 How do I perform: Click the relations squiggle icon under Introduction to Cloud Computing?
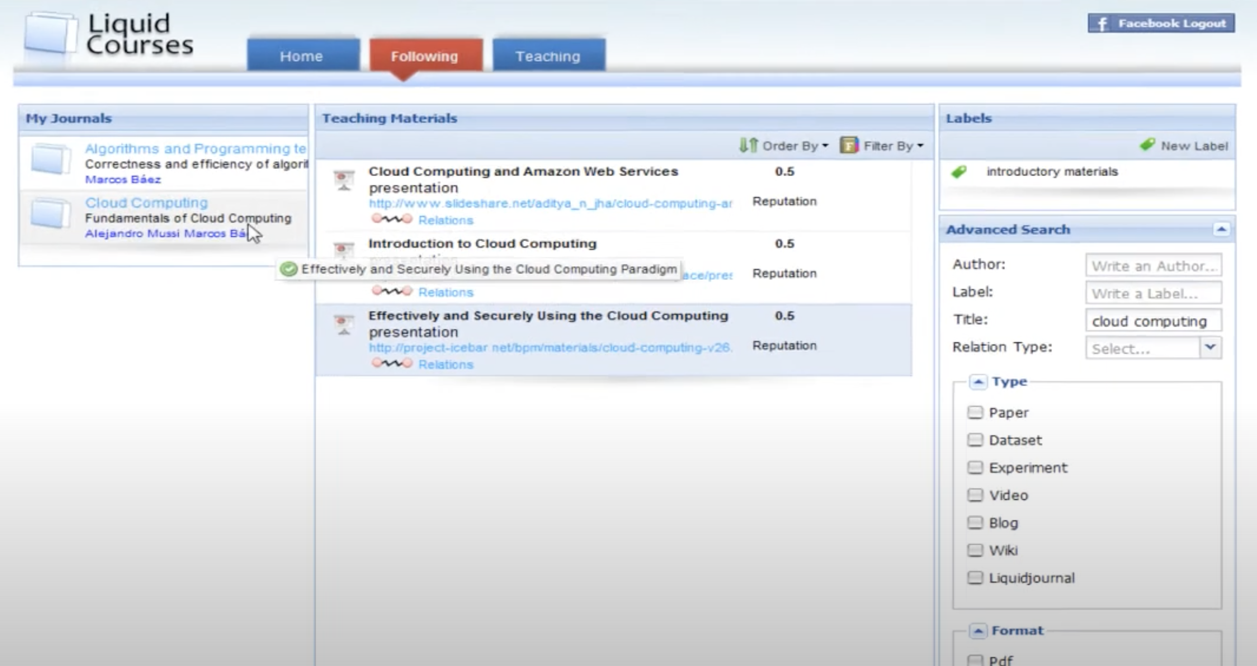392,292
